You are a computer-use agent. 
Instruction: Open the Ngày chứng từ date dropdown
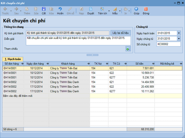tap(179, 39)
